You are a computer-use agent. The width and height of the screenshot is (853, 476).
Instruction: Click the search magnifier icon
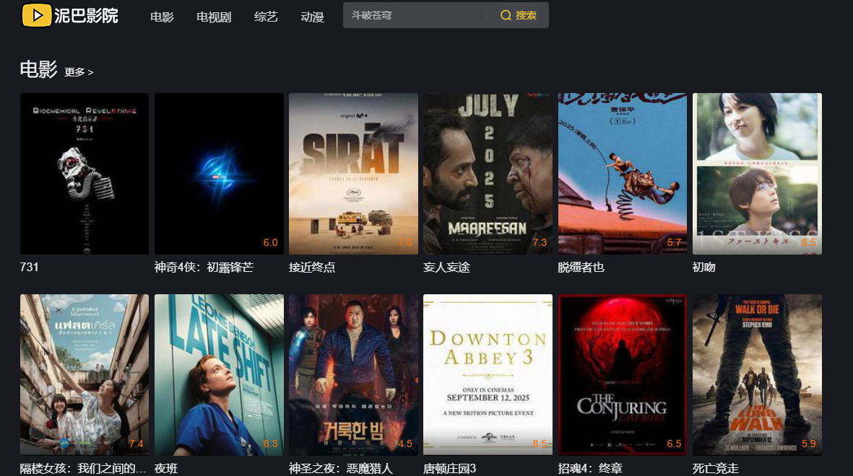click(x=506, y=15)
